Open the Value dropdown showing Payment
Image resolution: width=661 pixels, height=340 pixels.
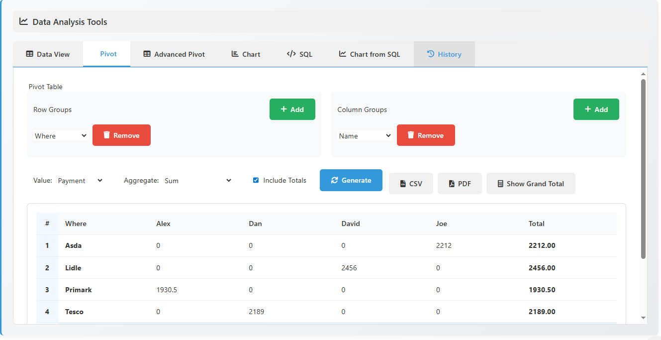(81, 180)
